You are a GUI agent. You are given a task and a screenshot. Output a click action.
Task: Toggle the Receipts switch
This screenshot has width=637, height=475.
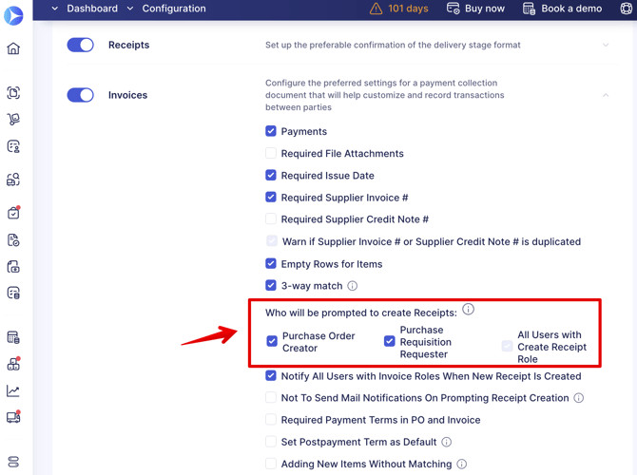pos(81,45)
